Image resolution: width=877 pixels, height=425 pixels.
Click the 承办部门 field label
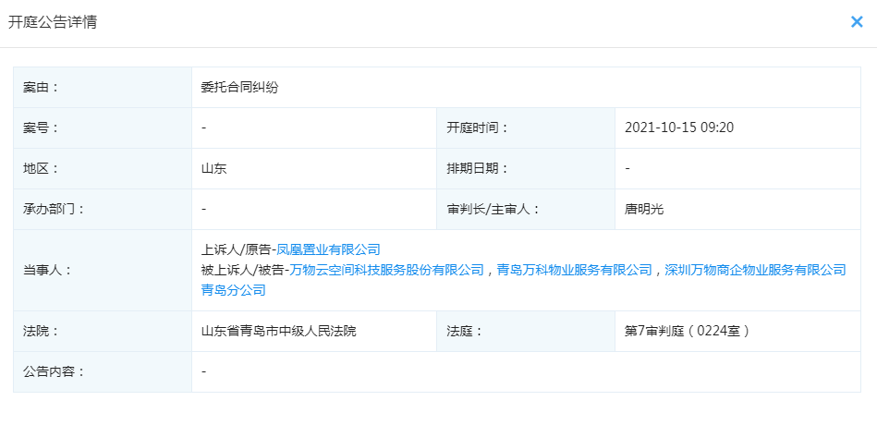click(x=54, y=209)
